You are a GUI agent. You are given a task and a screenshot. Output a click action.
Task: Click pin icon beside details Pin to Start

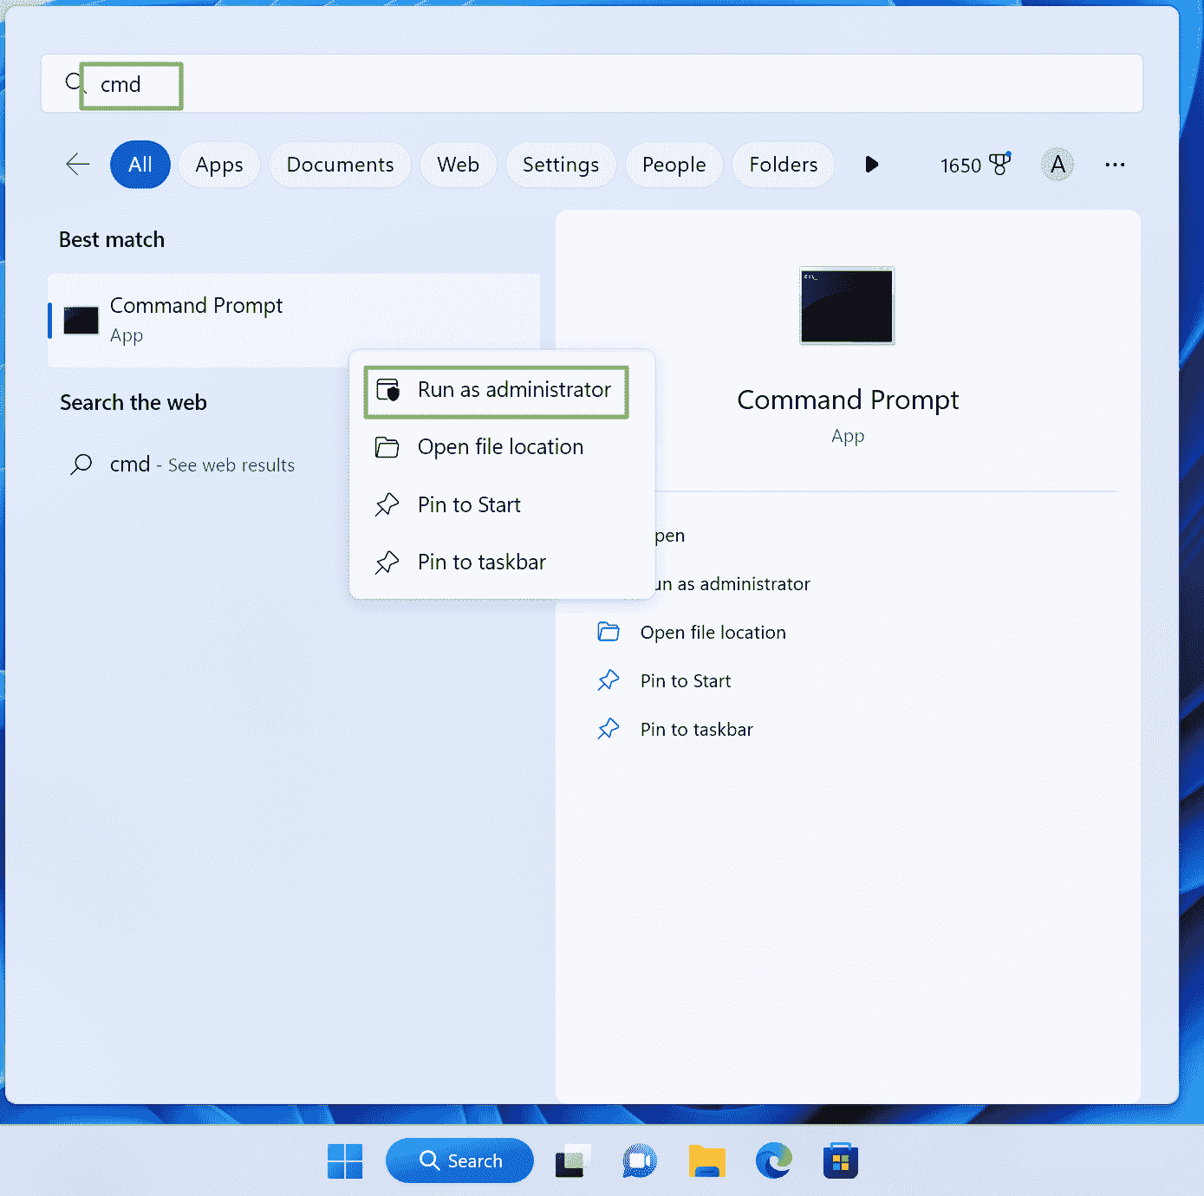coord(609,680)
